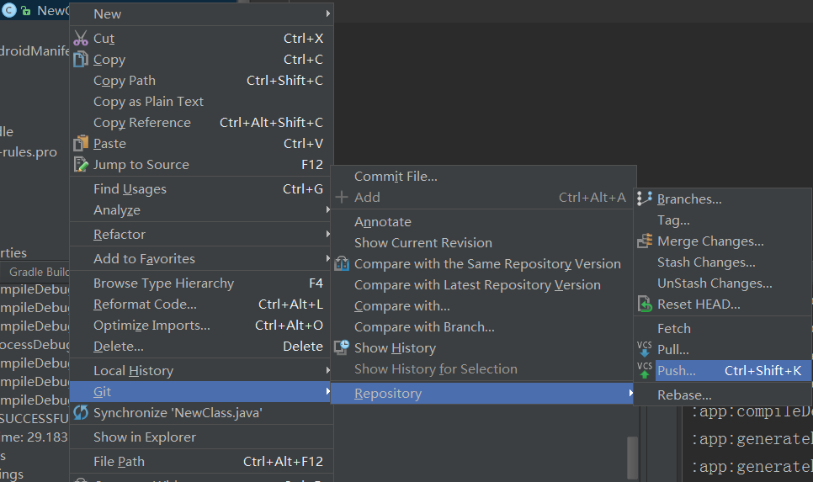Screen dimensions: 813x482
Task: Choose Reformat Code menu entry
Action: click(x=145, y=304)
